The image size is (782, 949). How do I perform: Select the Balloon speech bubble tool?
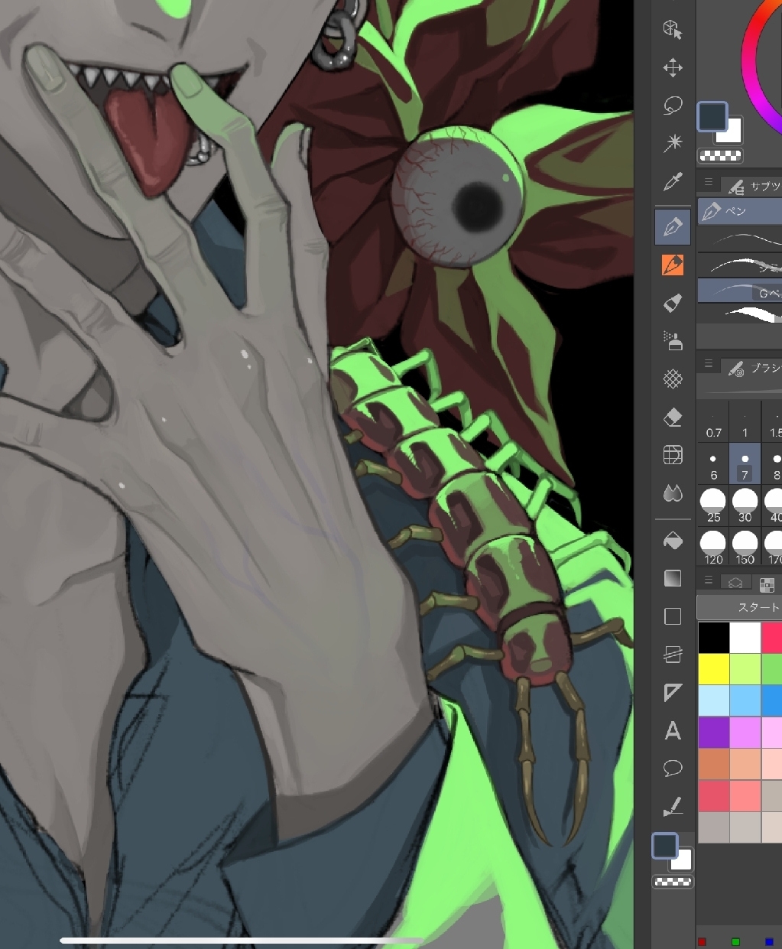click(673, 768)
